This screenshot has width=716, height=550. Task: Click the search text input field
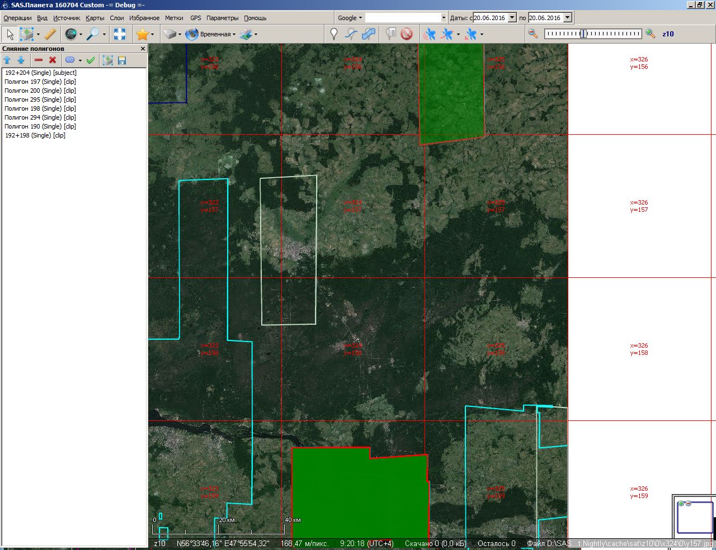pyautogui.click(x=403, y=18)
